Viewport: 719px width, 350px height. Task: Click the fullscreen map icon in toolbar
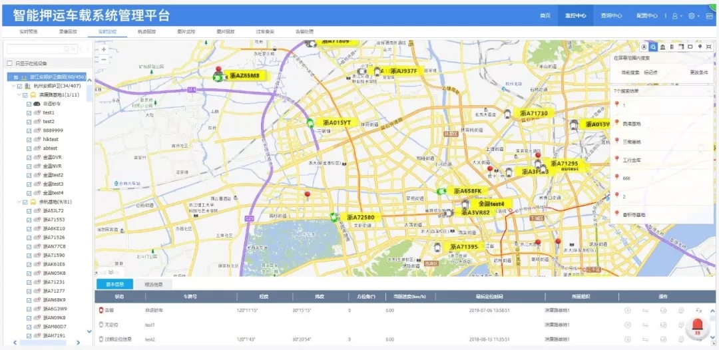[709, 47]
